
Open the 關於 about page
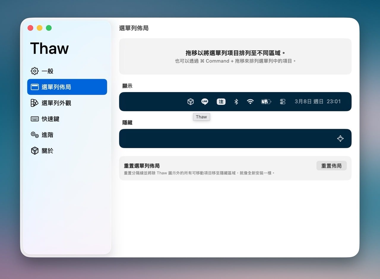click(x=47, y=151)
